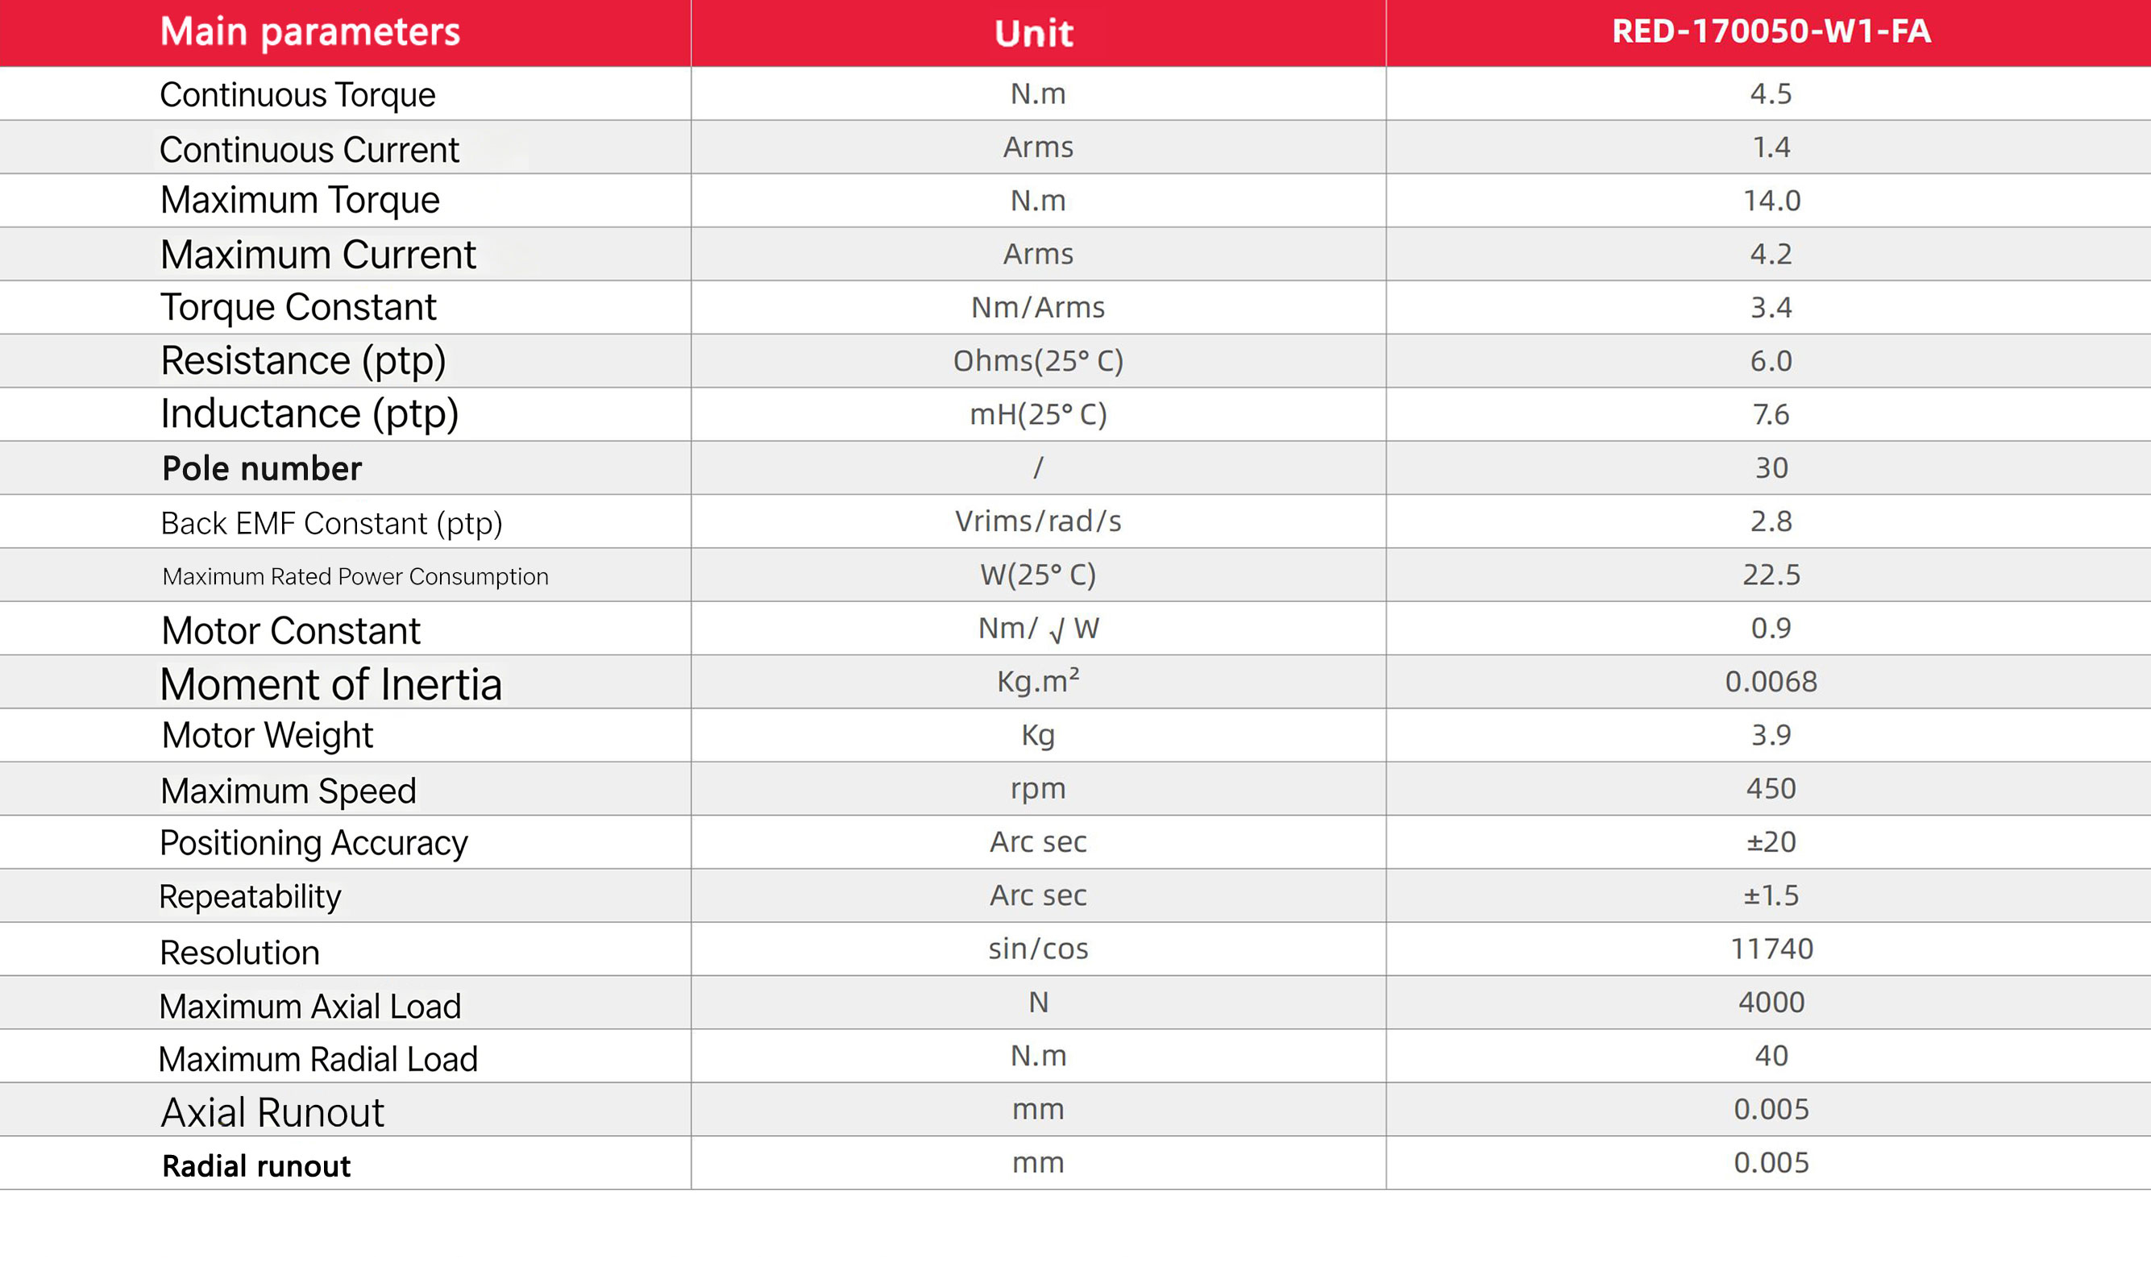Click the Moment of Inertia value 0.0068

point(1771,682)
